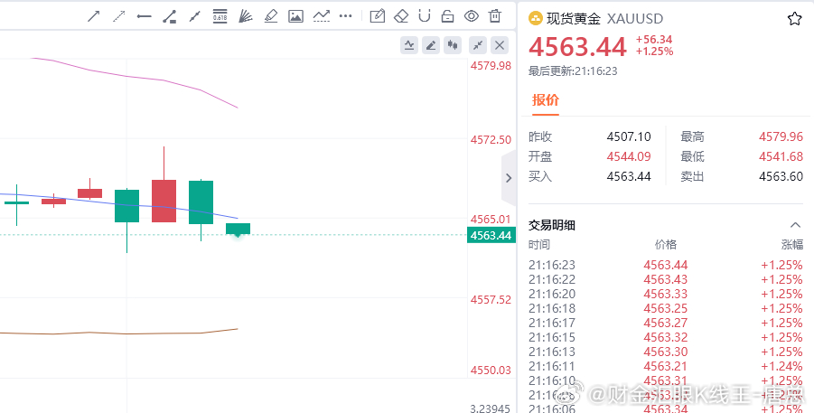Click the large price 4563.44 header
Viewport: 814px width, 413px height.
(x=577, y=47)
